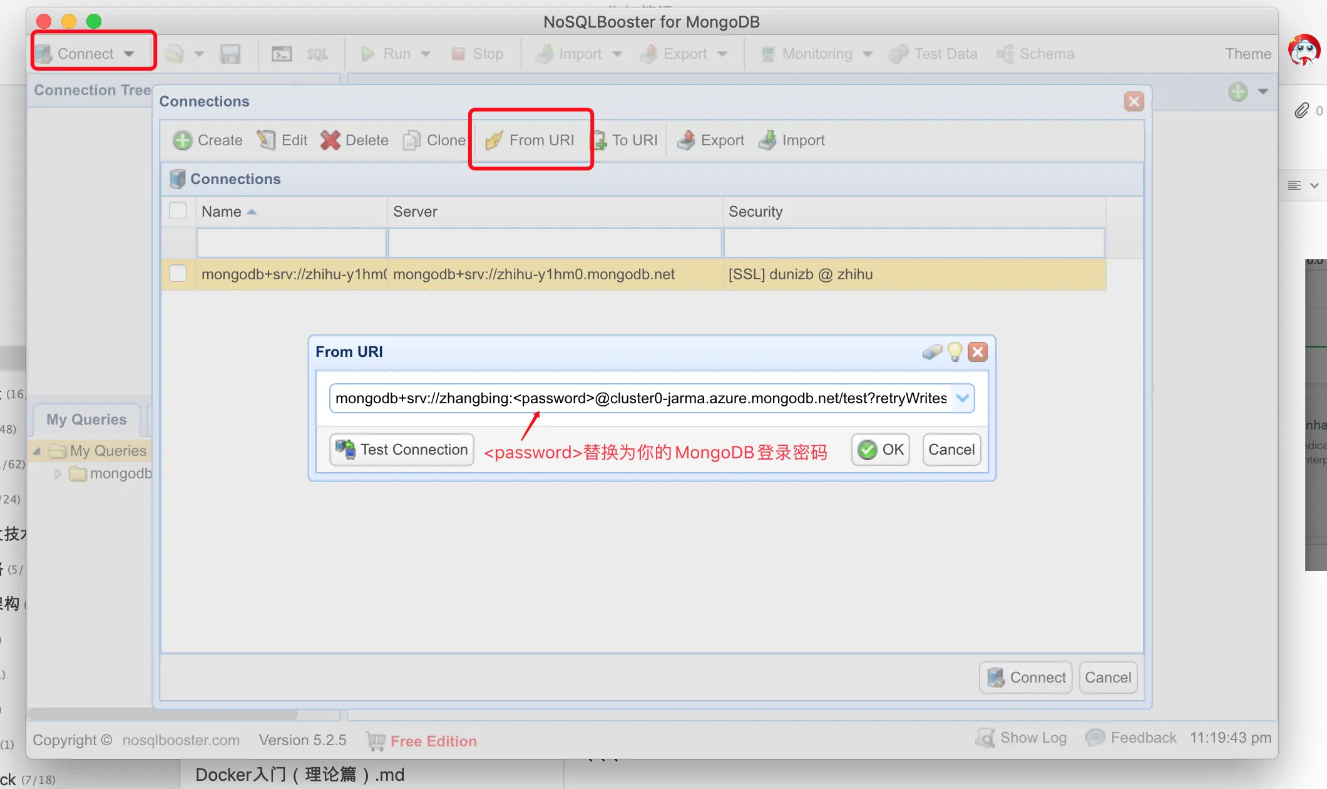1327x789 pixels.
Task: Tick the select-all checkbox in Name header
Action: click(178, 211)
